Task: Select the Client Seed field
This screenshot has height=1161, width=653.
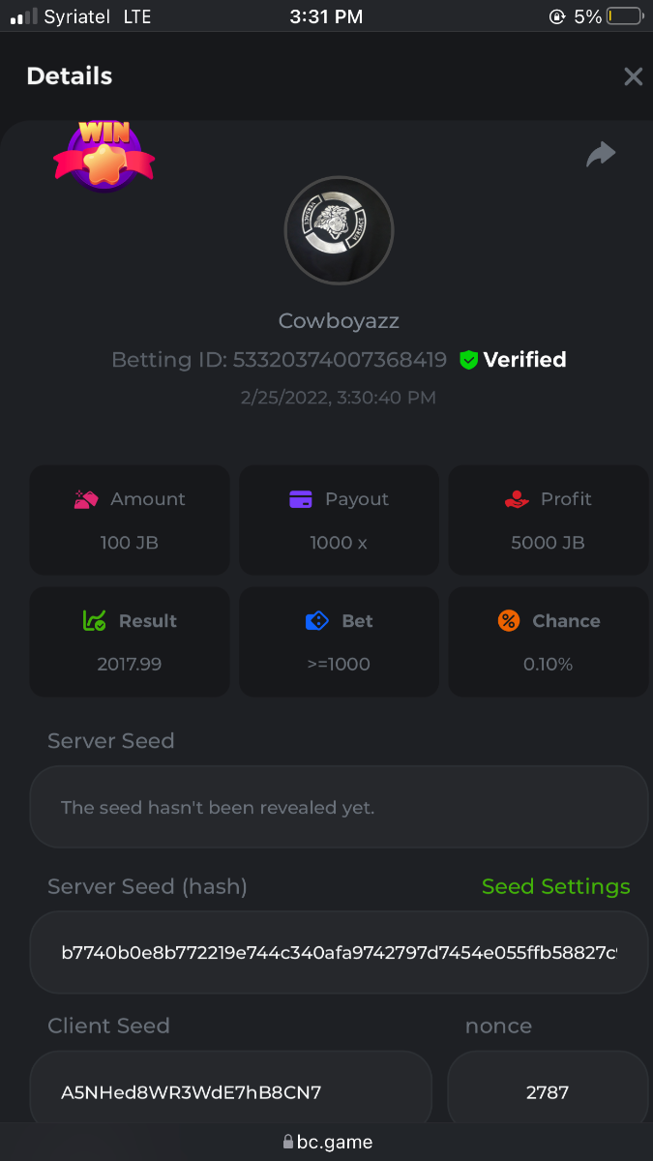Action: point(230,1092)
